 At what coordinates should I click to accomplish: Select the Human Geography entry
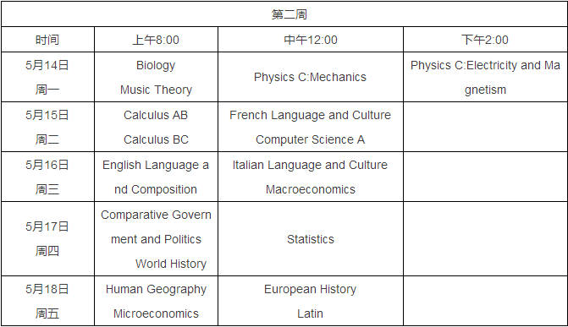click(x=156, y=289)
